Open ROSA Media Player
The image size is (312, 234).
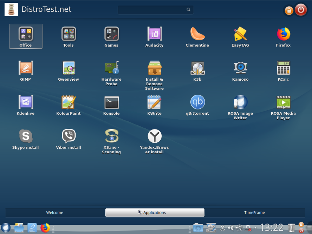(283, 107)
